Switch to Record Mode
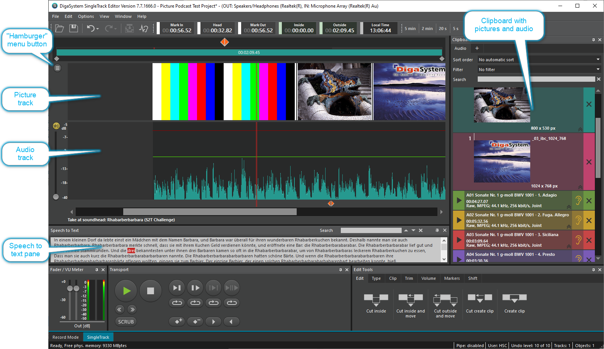 coord(65,337)
